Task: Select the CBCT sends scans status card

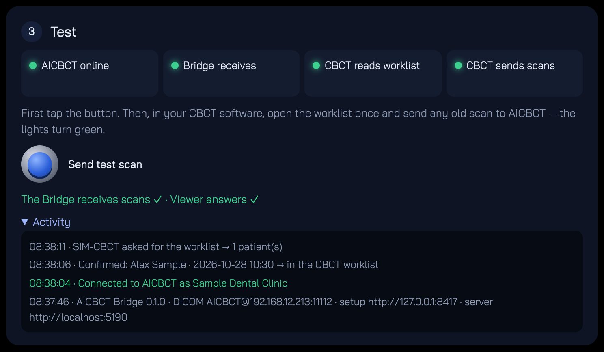Action: click(515, 73)
